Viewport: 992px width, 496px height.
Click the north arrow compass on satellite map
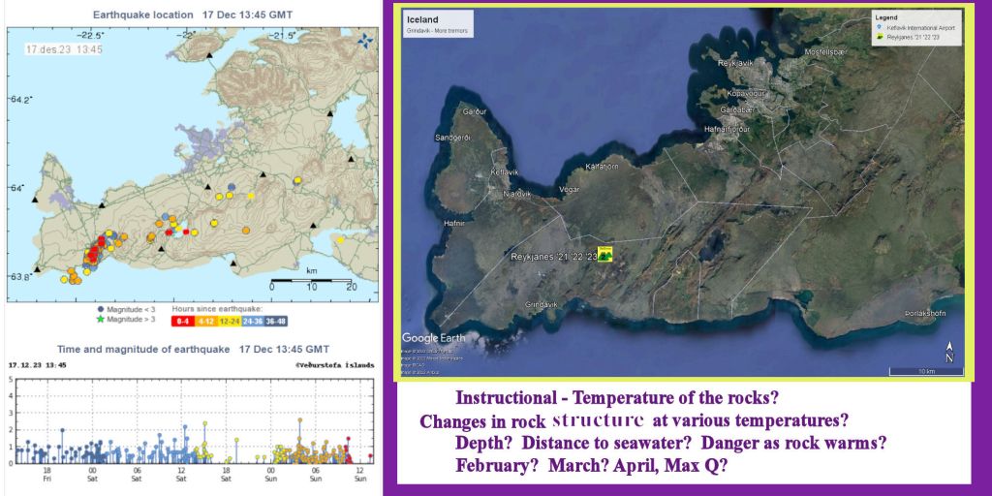[x=947, y=354]
